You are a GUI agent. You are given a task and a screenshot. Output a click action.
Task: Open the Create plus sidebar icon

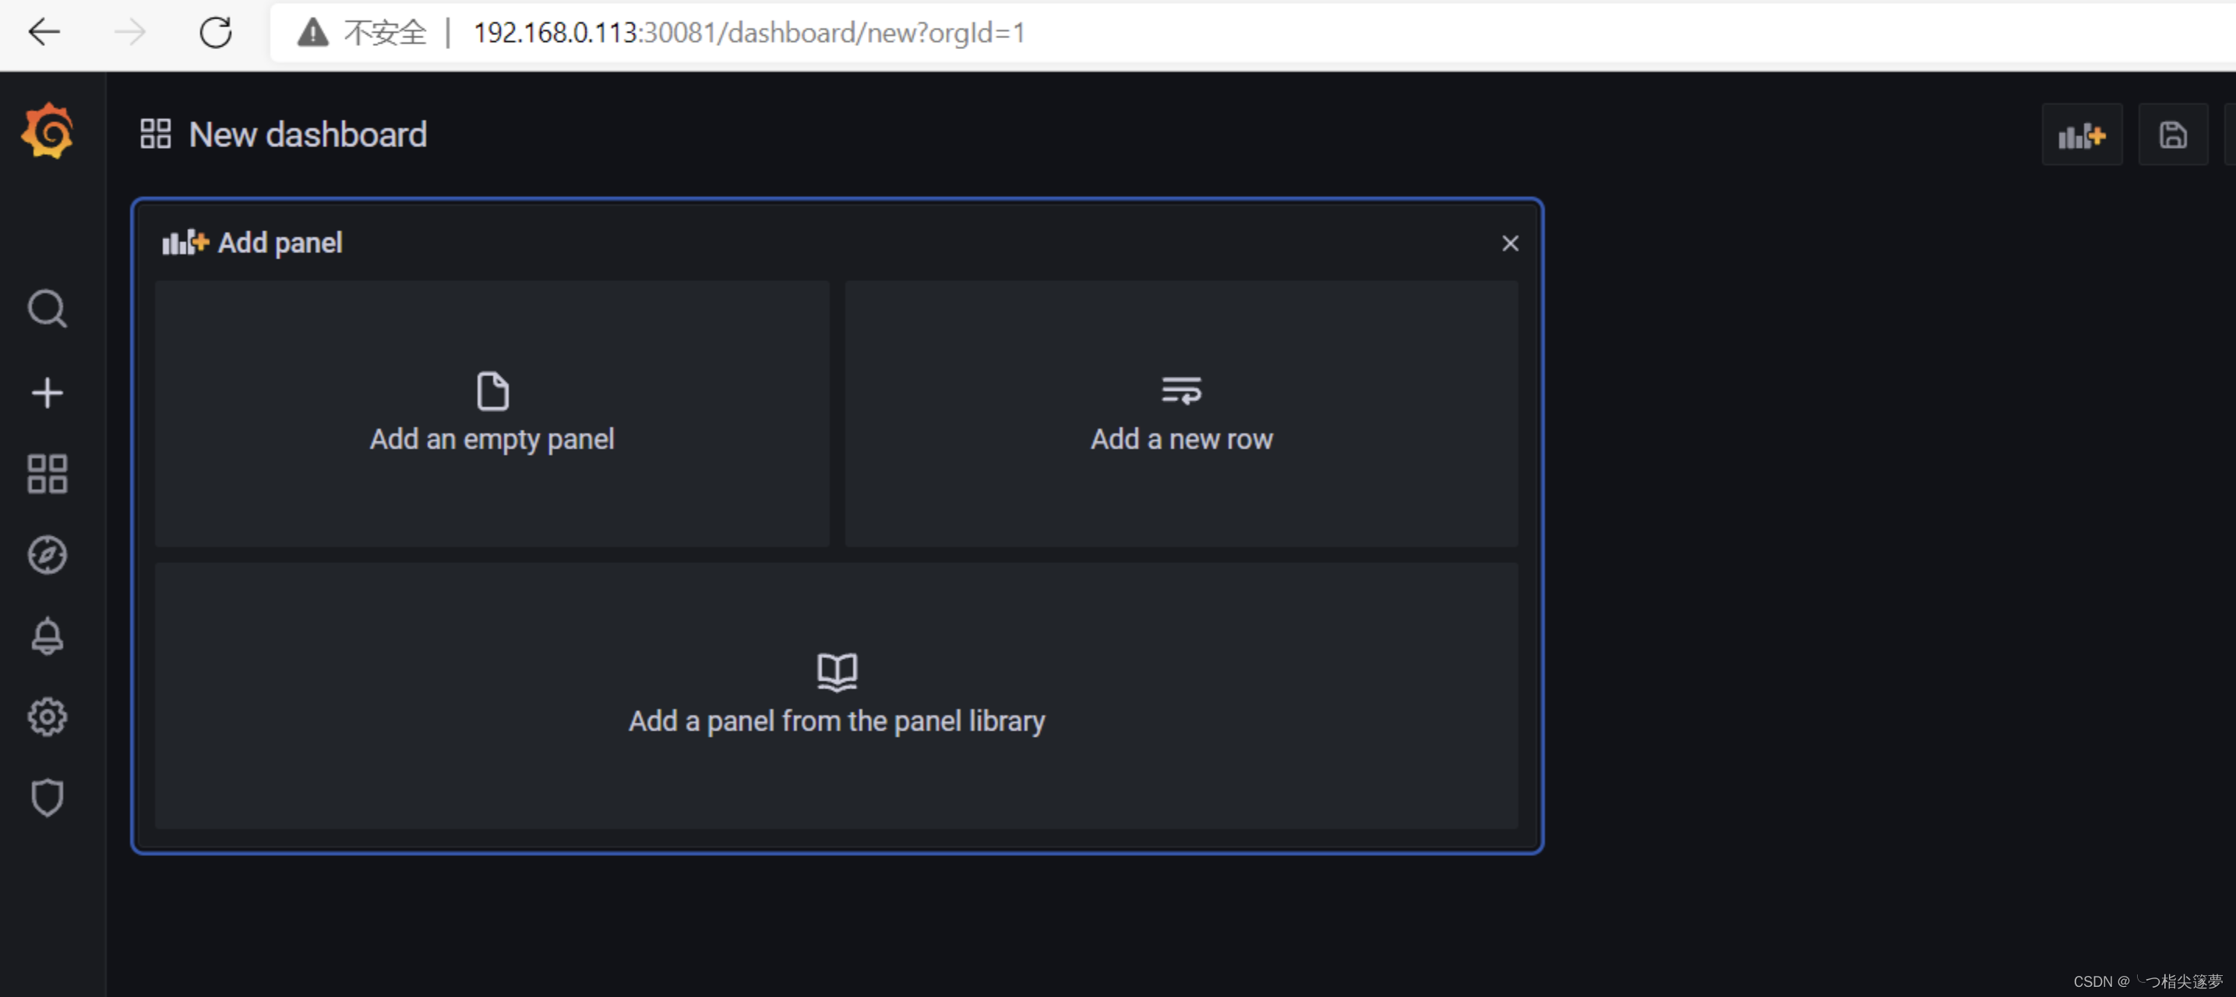pos(48,393)
